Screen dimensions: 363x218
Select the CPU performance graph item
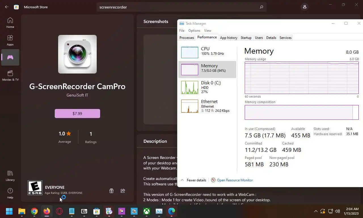click(x=207, y=53)
